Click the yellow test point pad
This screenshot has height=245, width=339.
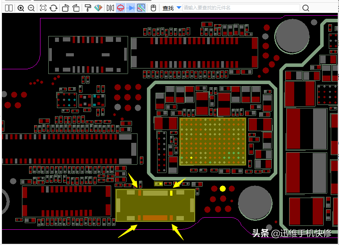pos(223,189)
